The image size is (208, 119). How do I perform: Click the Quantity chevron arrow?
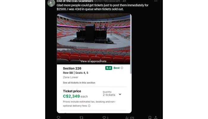pos(120,94)
